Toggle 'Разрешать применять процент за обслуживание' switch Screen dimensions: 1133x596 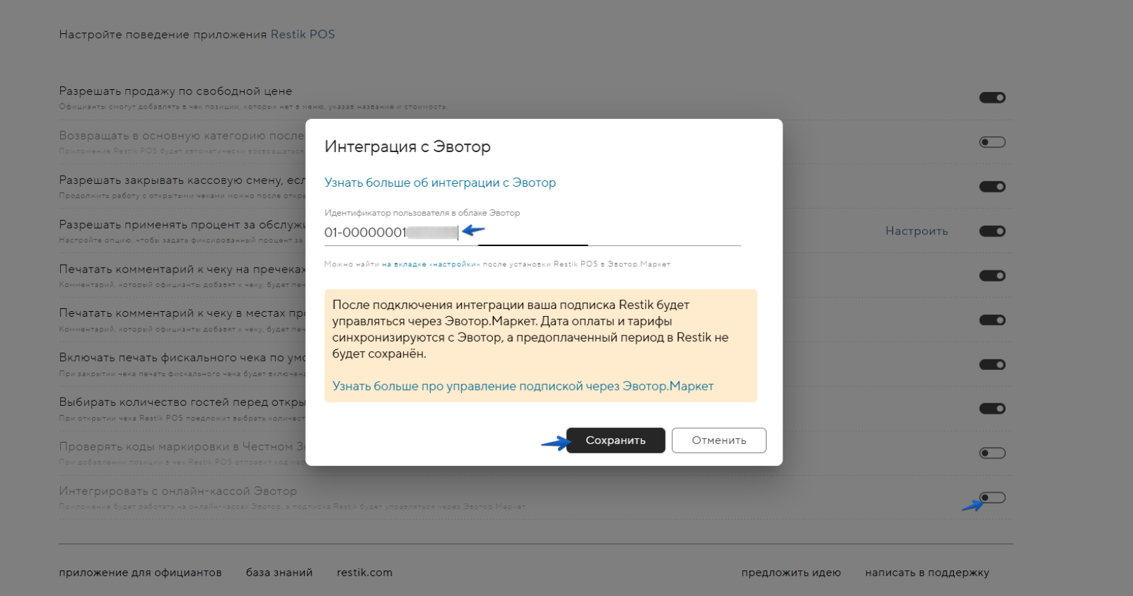tap(992, 231)
